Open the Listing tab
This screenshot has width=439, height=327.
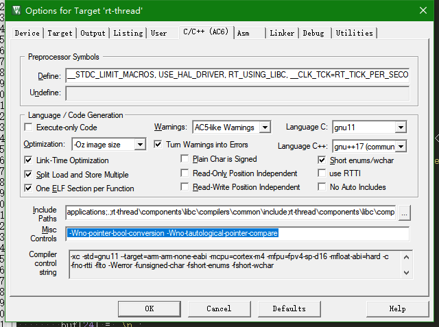[x=128, y=33]
